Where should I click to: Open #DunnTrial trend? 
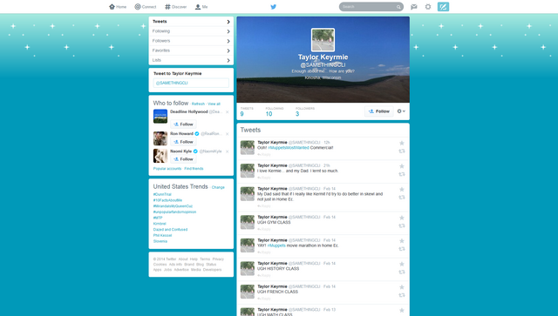[162, 194]
